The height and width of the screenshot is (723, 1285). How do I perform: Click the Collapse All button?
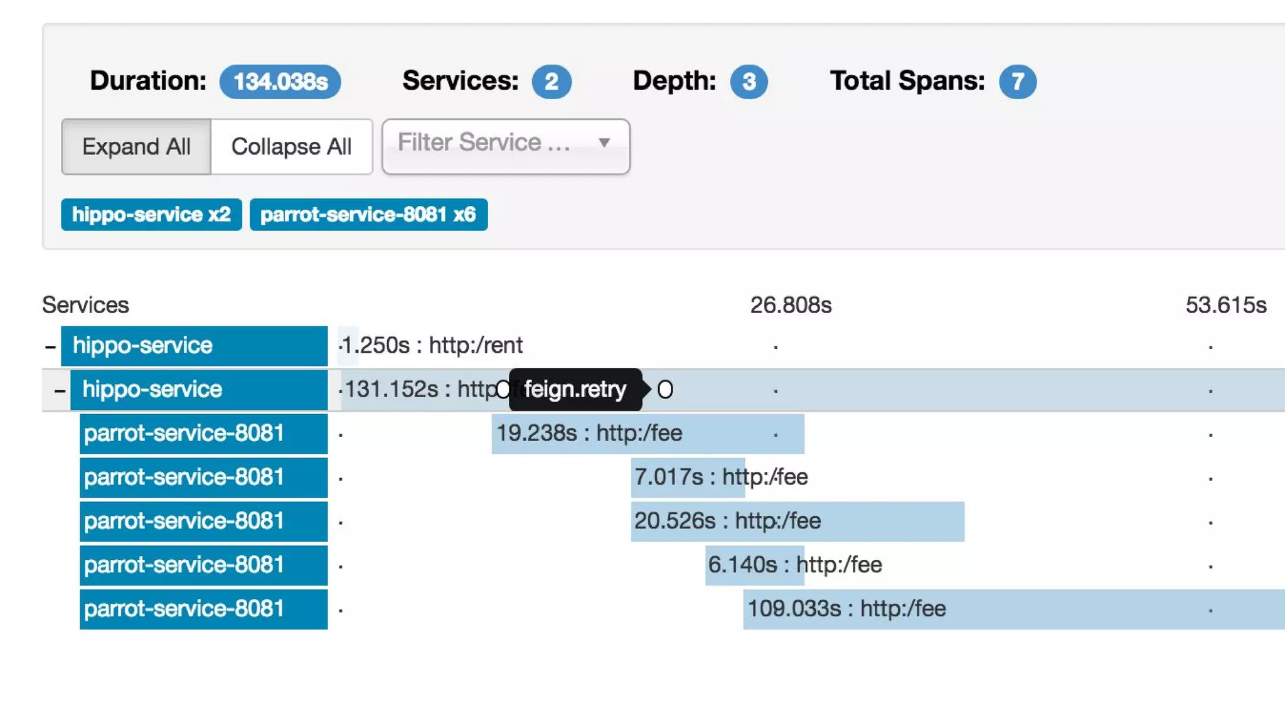[x=291, y=147]
